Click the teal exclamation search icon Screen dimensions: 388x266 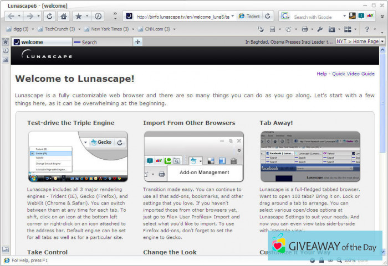click(361, 16)
